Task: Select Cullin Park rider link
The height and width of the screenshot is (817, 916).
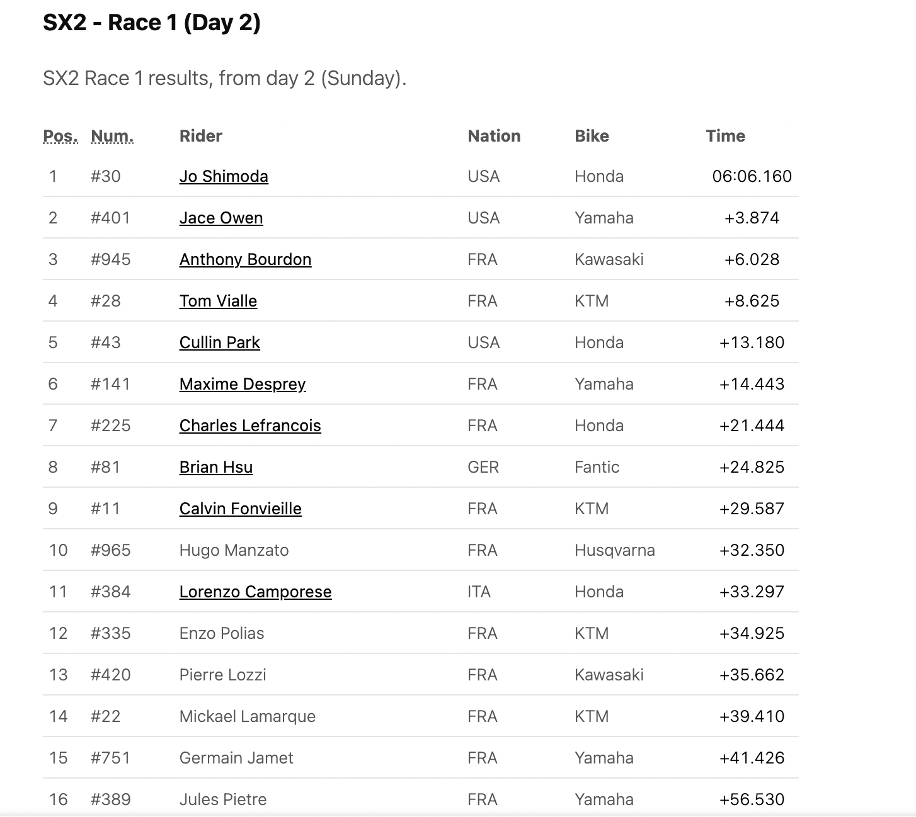Action: click(219, 342)
